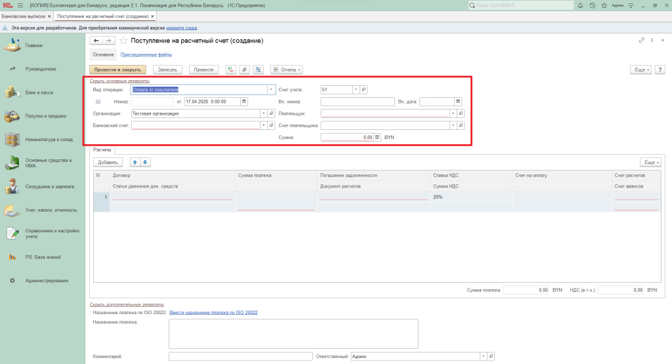Switch to Банковские выписки tab
Viewport: 672px width, 364px height.
click(x=23, y=15)
